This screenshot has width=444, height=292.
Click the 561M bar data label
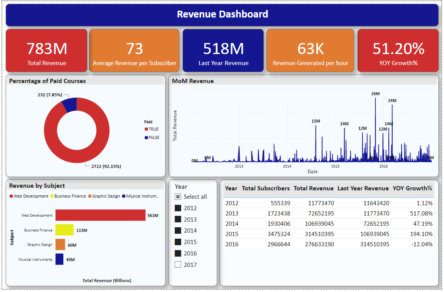(153, 215)
